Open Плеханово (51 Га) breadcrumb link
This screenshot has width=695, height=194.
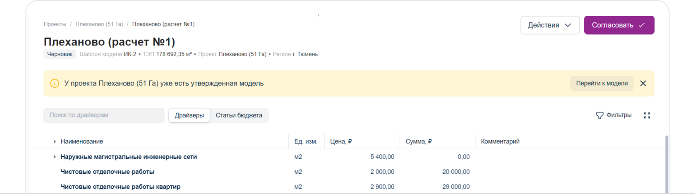click(99, 24)
